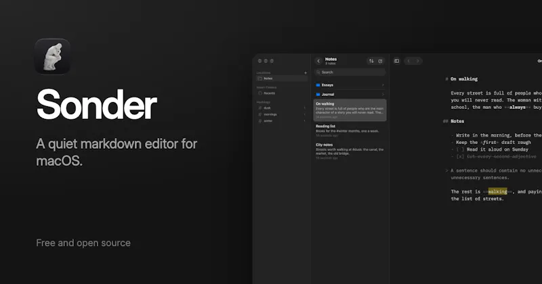This screenshot has height=284, width=542.
Task: Click the highlighted word 'walking' in editor
Action: pos(497,191)
